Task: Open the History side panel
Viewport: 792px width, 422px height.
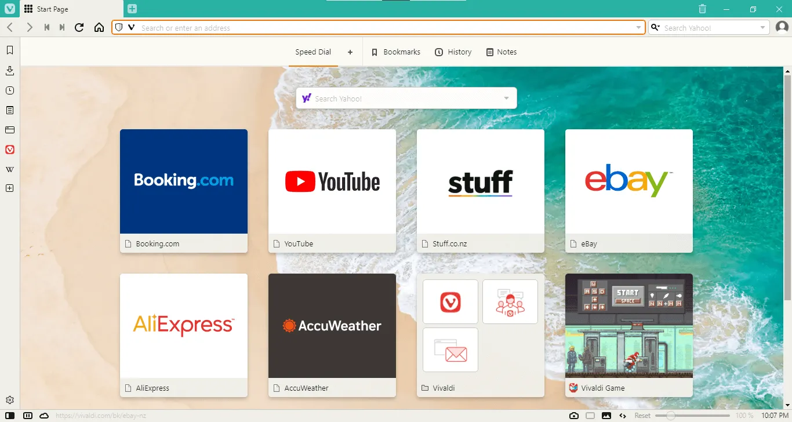Action: pos(10,90)
